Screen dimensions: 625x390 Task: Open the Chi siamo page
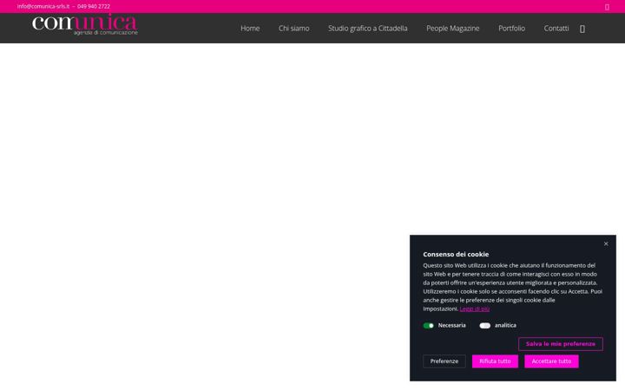[293, 29]
